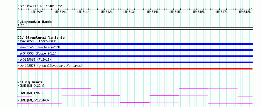Click the 154811k ruler tick label
The width and height of the screenshot is (261, 107).
[x=83, y=12]
